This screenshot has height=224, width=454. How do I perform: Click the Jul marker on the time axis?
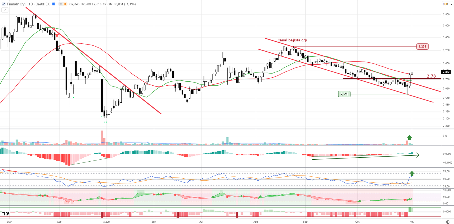pos(201,222)
